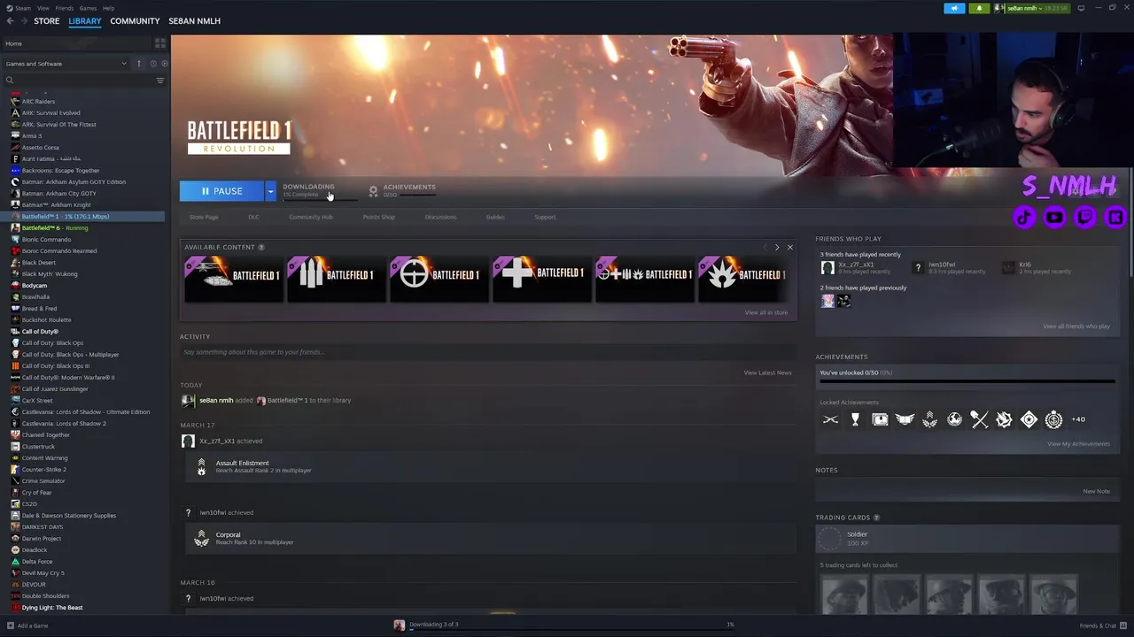
Task: Click the library search magnifier icon
Action: click(x=10, y=81)
